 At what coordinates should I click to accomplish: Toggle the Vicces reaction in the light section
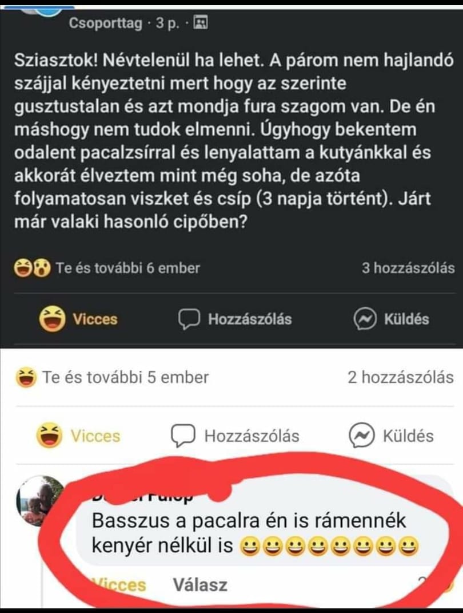point(78,436)
